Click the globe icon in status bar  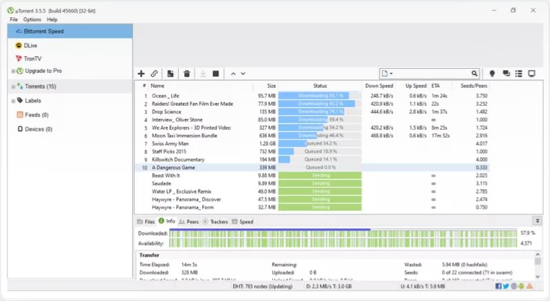coord(514,287)
